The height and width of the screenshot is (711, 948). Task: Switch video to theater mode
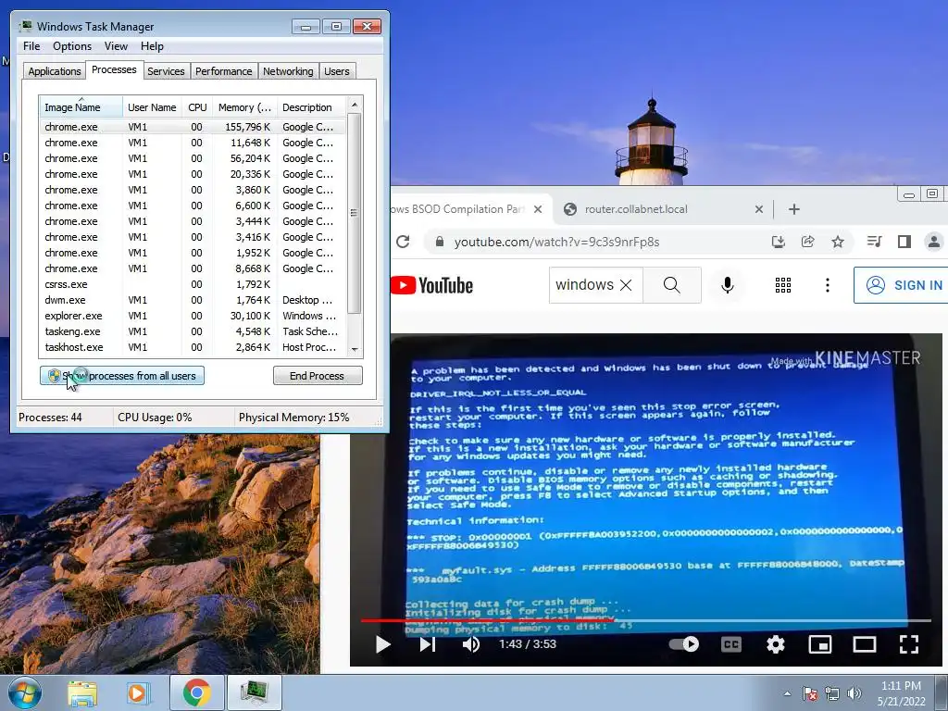point(865,644)
